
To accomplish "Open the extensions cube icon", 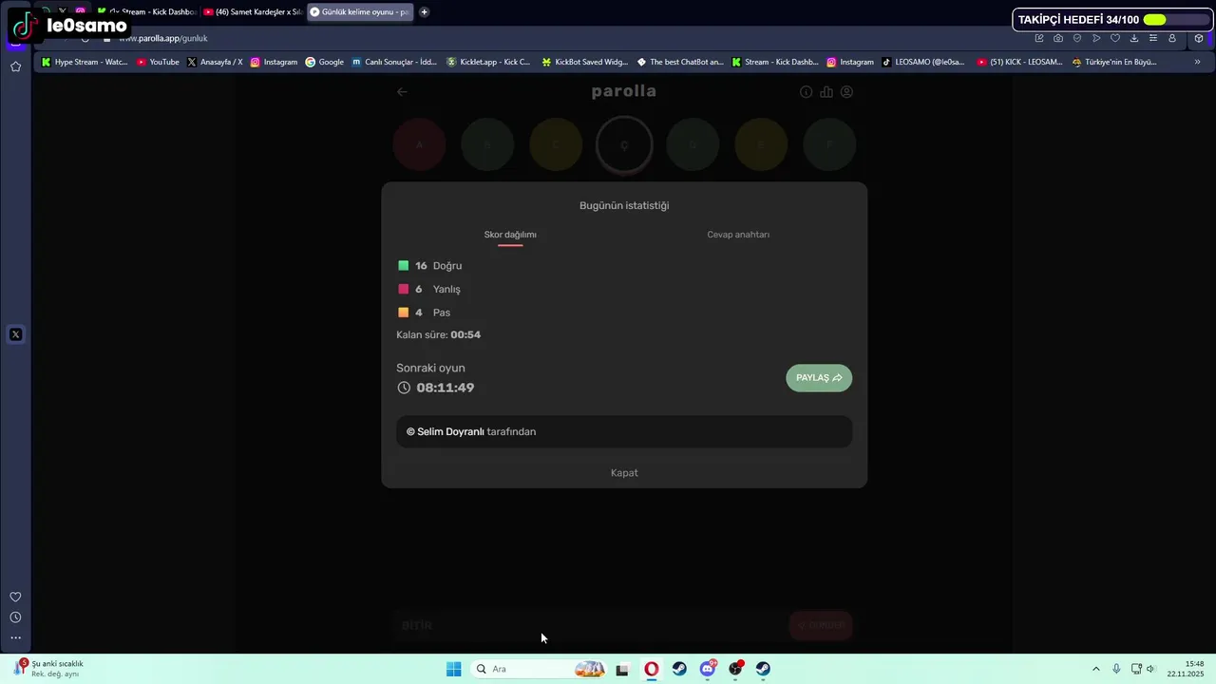I will [x=1199, y=38].
